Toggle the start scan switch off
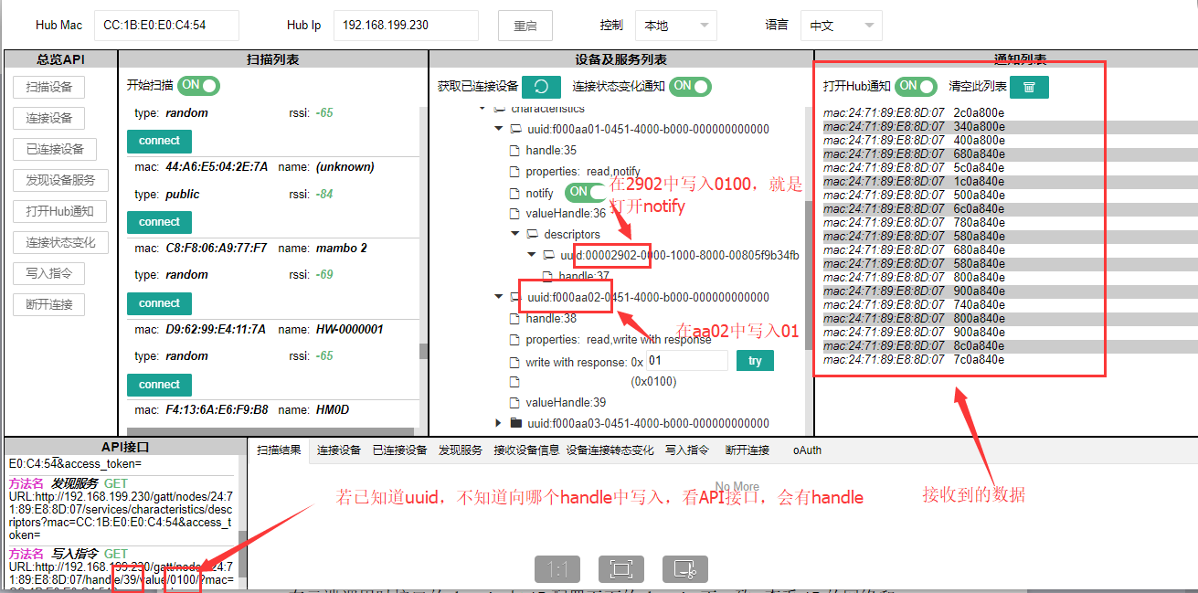This screenshot has width=1198, height=593. pyautogui.click(x=198, y=85)
